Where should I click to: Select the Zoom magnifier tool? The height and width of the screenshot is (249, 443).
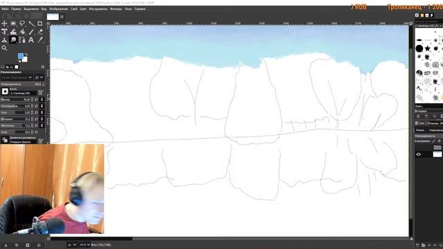click(x=5, y=48)
